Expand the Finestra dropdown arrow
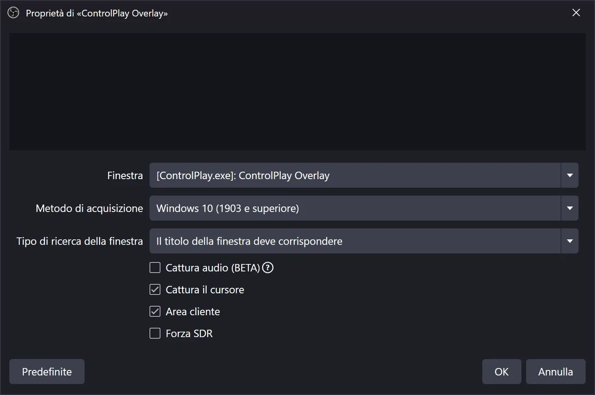Screen dimensions: 595x395 coord(569,175)
